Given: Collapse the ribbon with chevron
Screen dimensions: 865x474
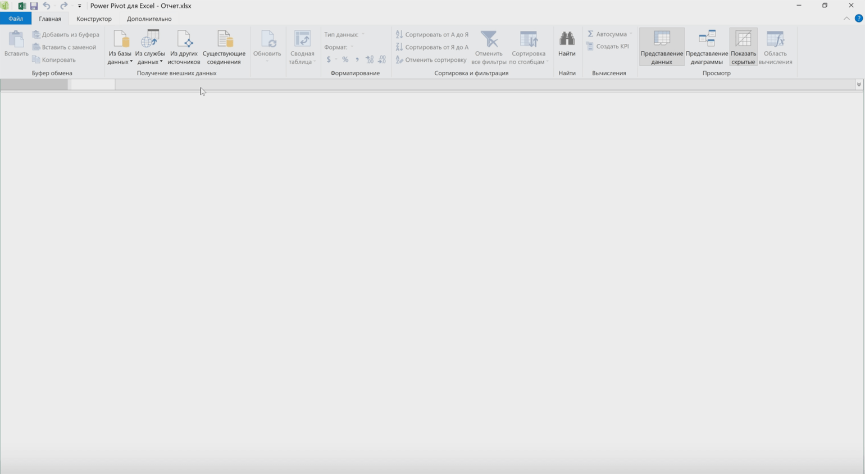Looking at the screenshot, I should 846,19.
